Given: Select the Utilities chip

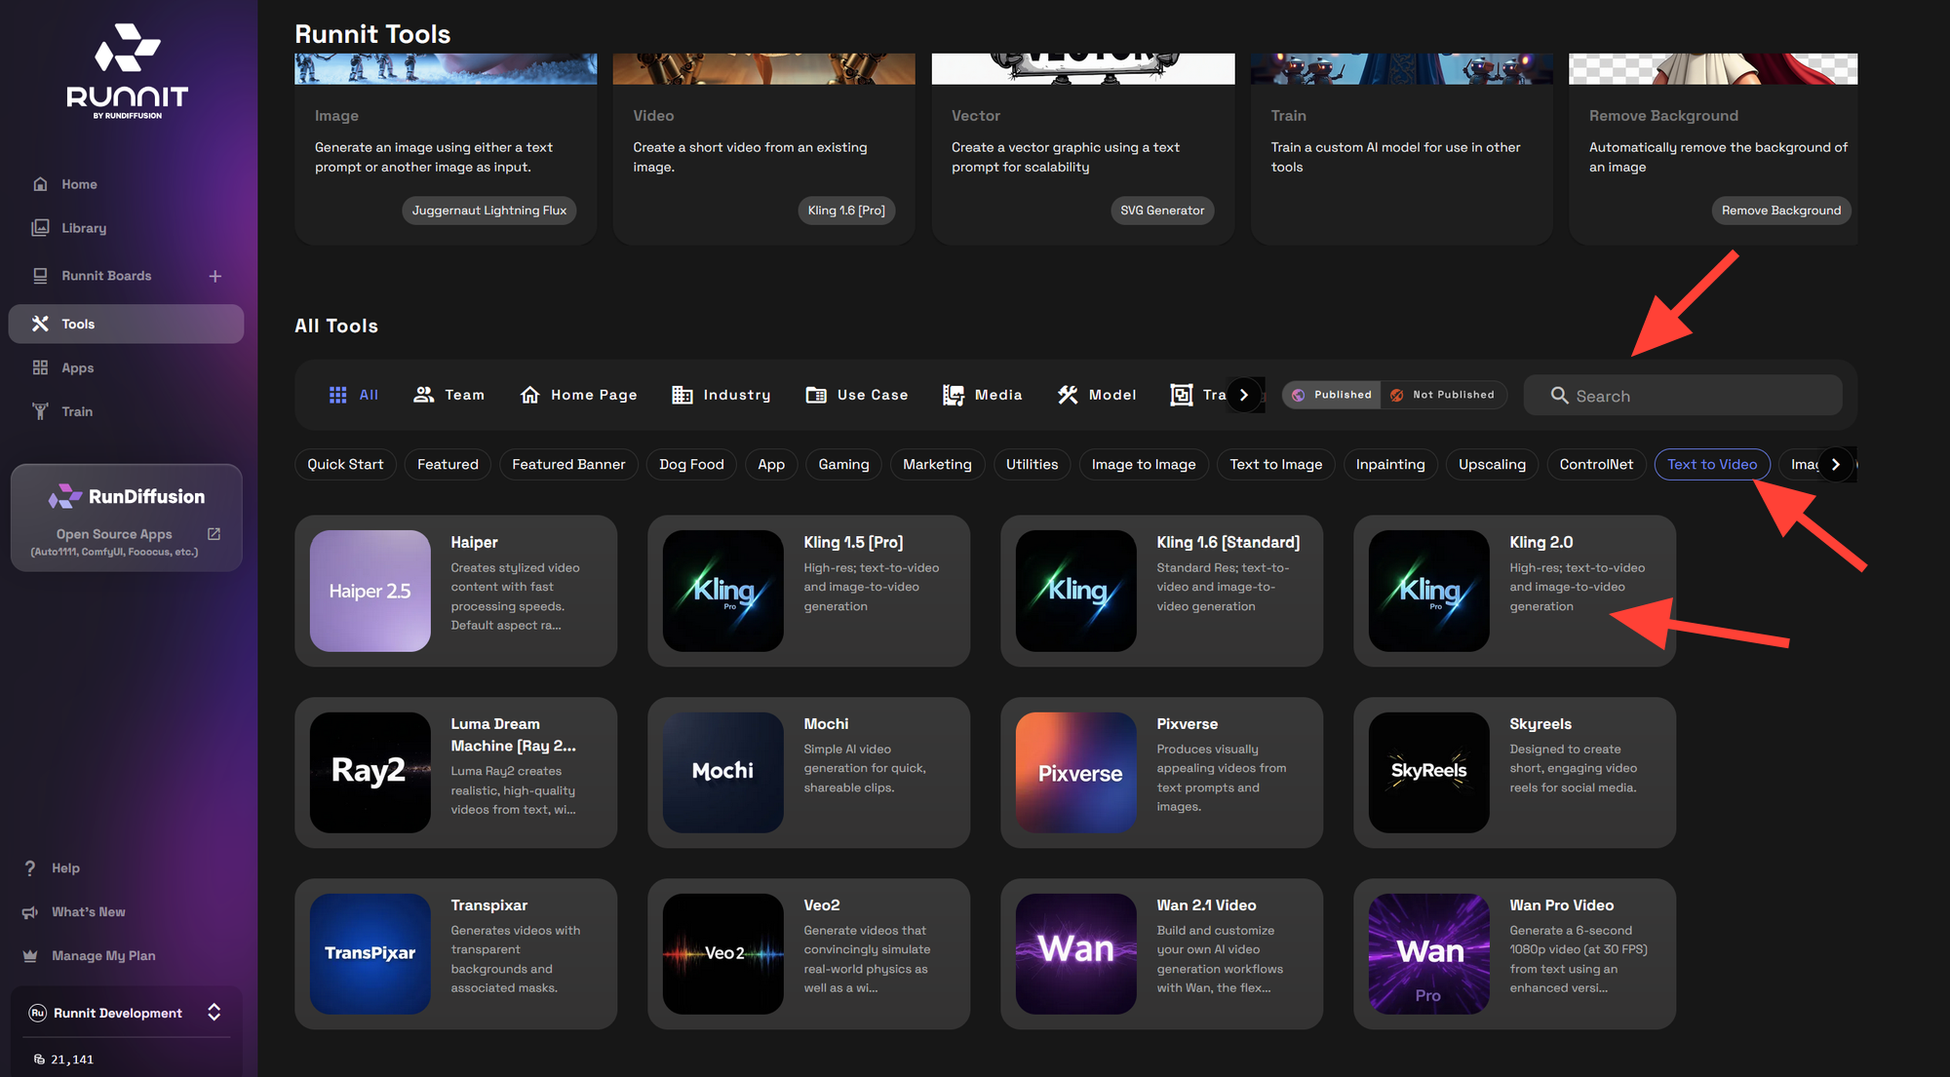Looking at the screenshot, I should click(x=1032, y=464).
